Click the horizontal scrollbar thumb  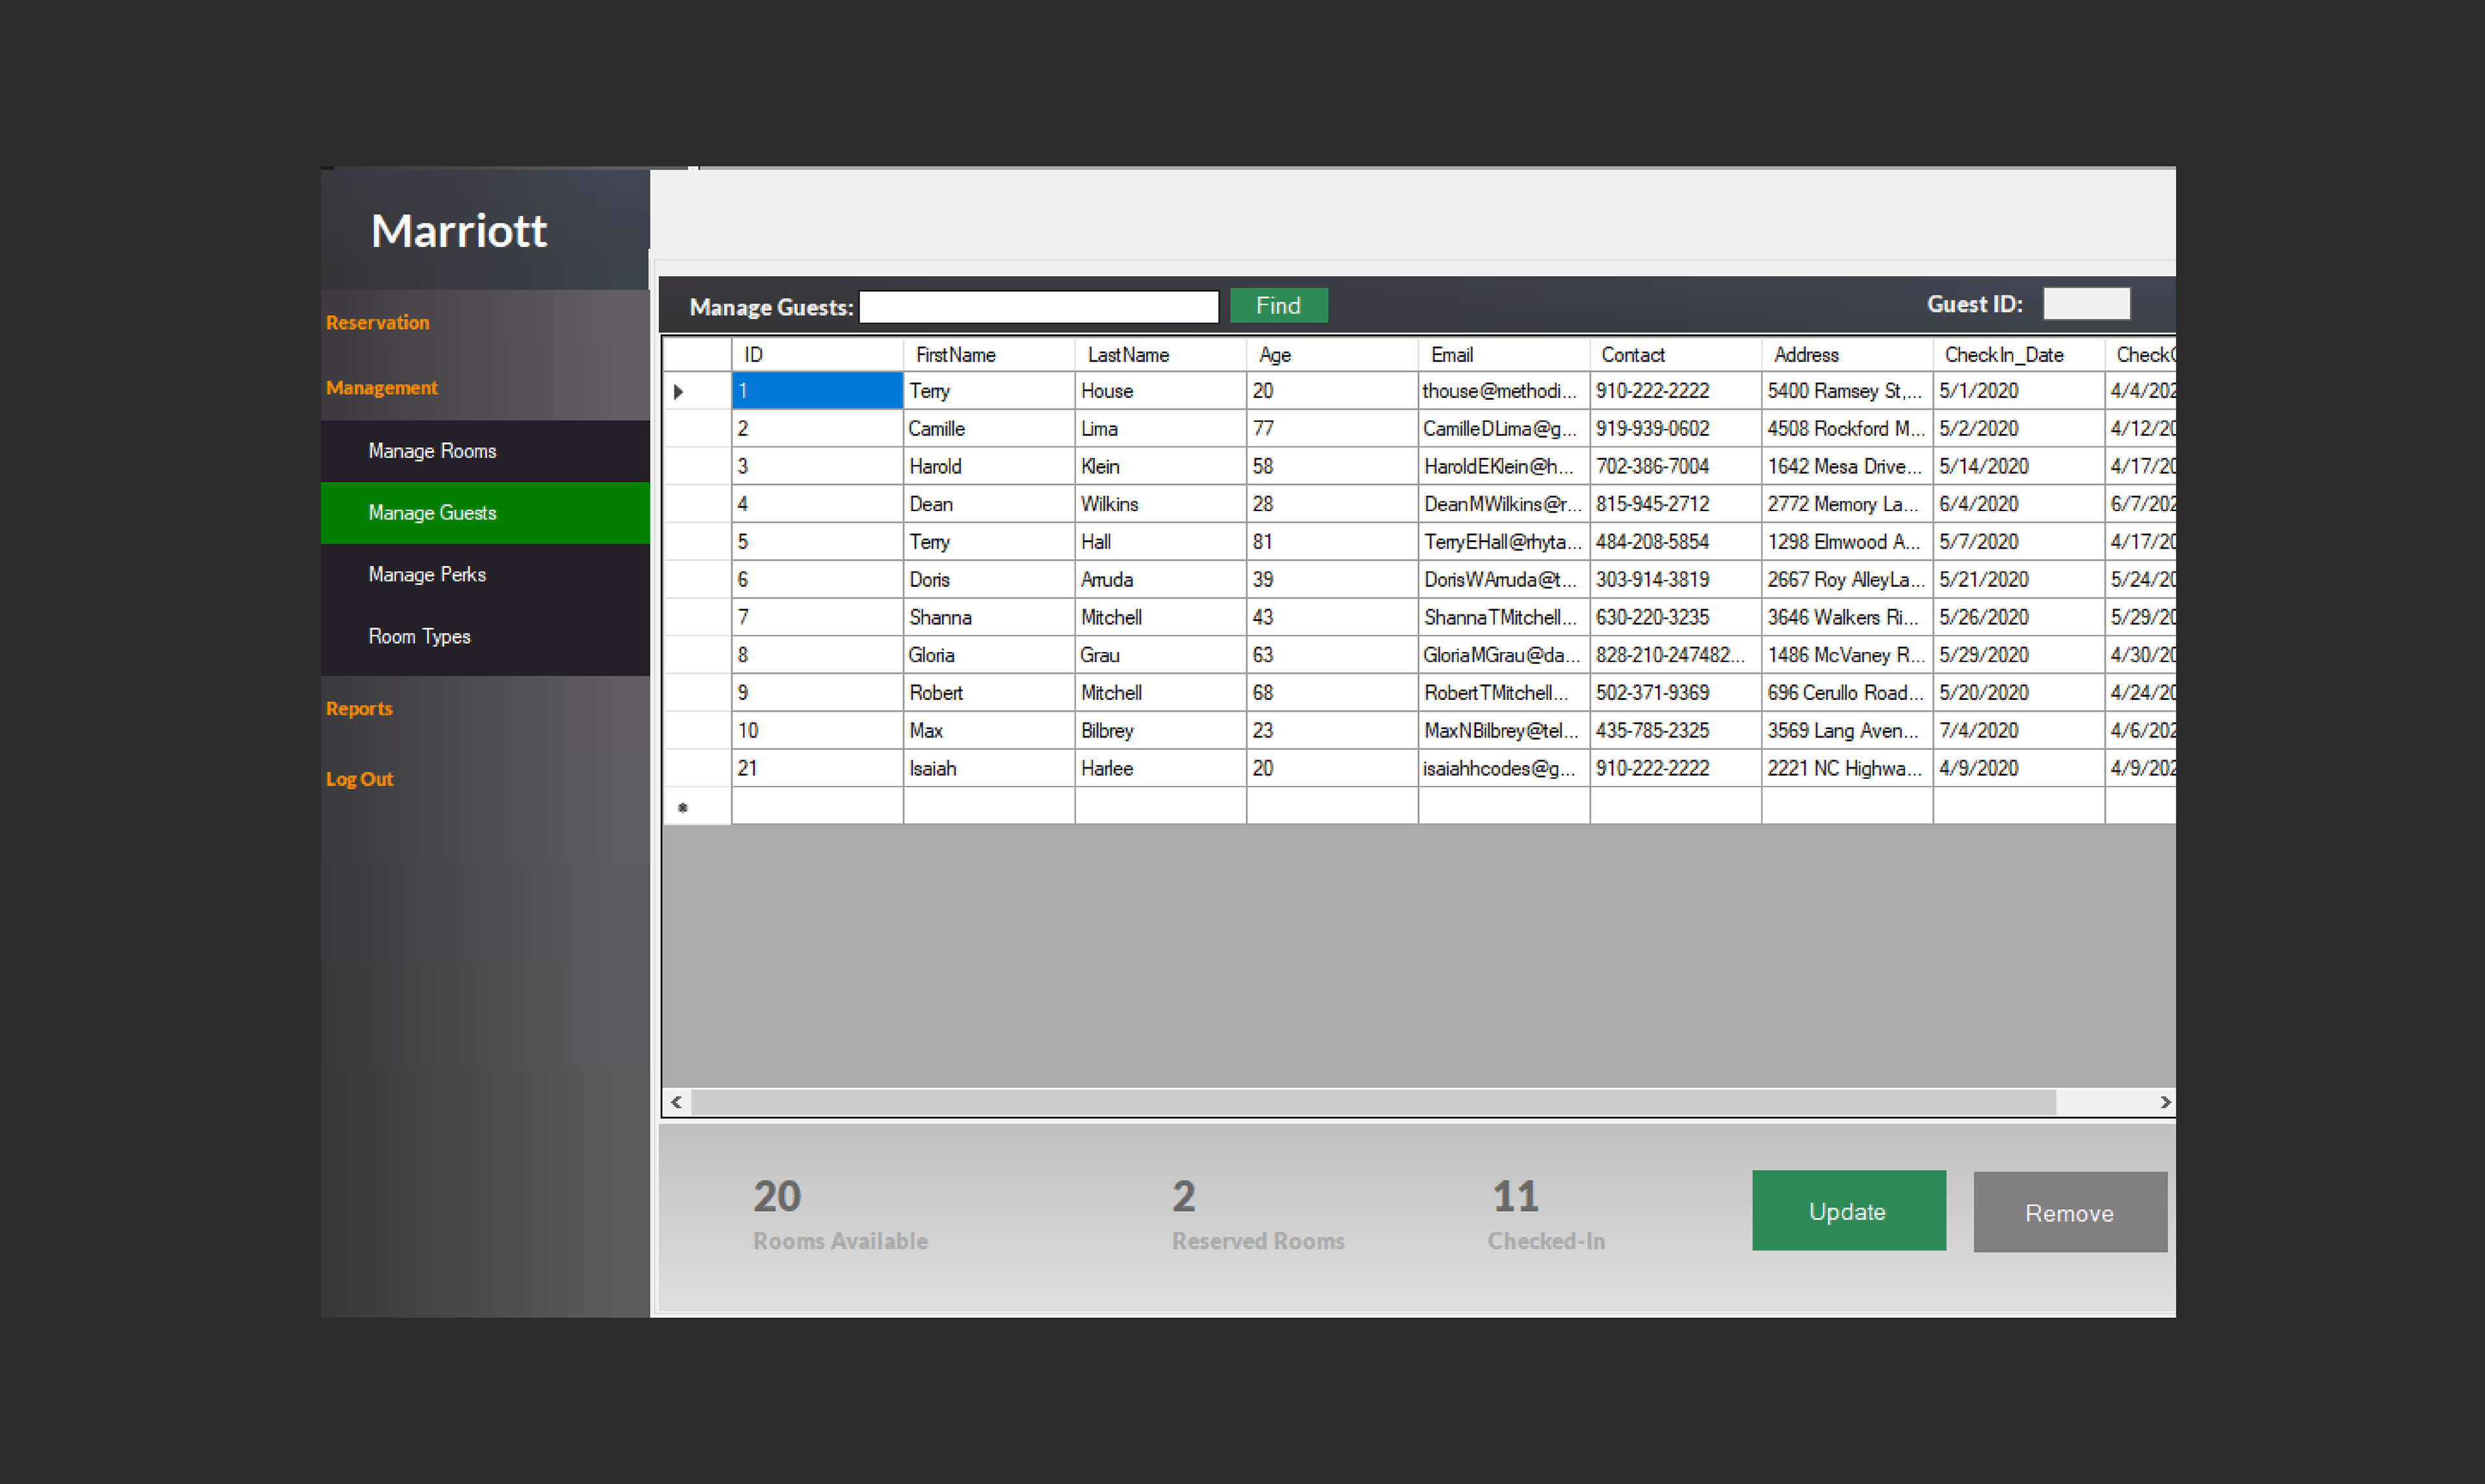point(1374,1102)
